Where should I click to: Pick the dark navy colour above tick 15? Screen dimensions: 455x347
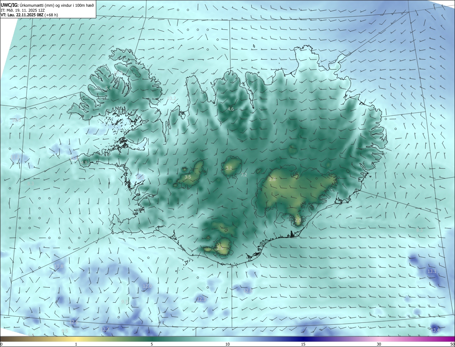[303, 339]
